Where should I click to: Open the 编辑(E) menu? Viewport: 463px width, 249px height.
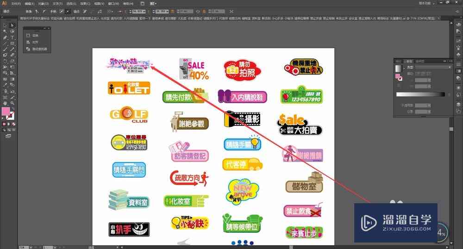(x=30, y=4)
